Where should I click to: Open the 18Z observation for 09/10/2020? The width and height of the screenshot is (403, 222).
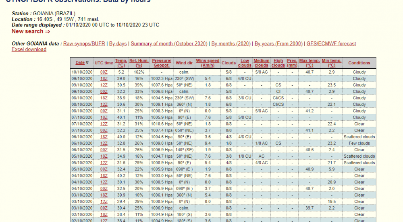[x=104, y=78]
